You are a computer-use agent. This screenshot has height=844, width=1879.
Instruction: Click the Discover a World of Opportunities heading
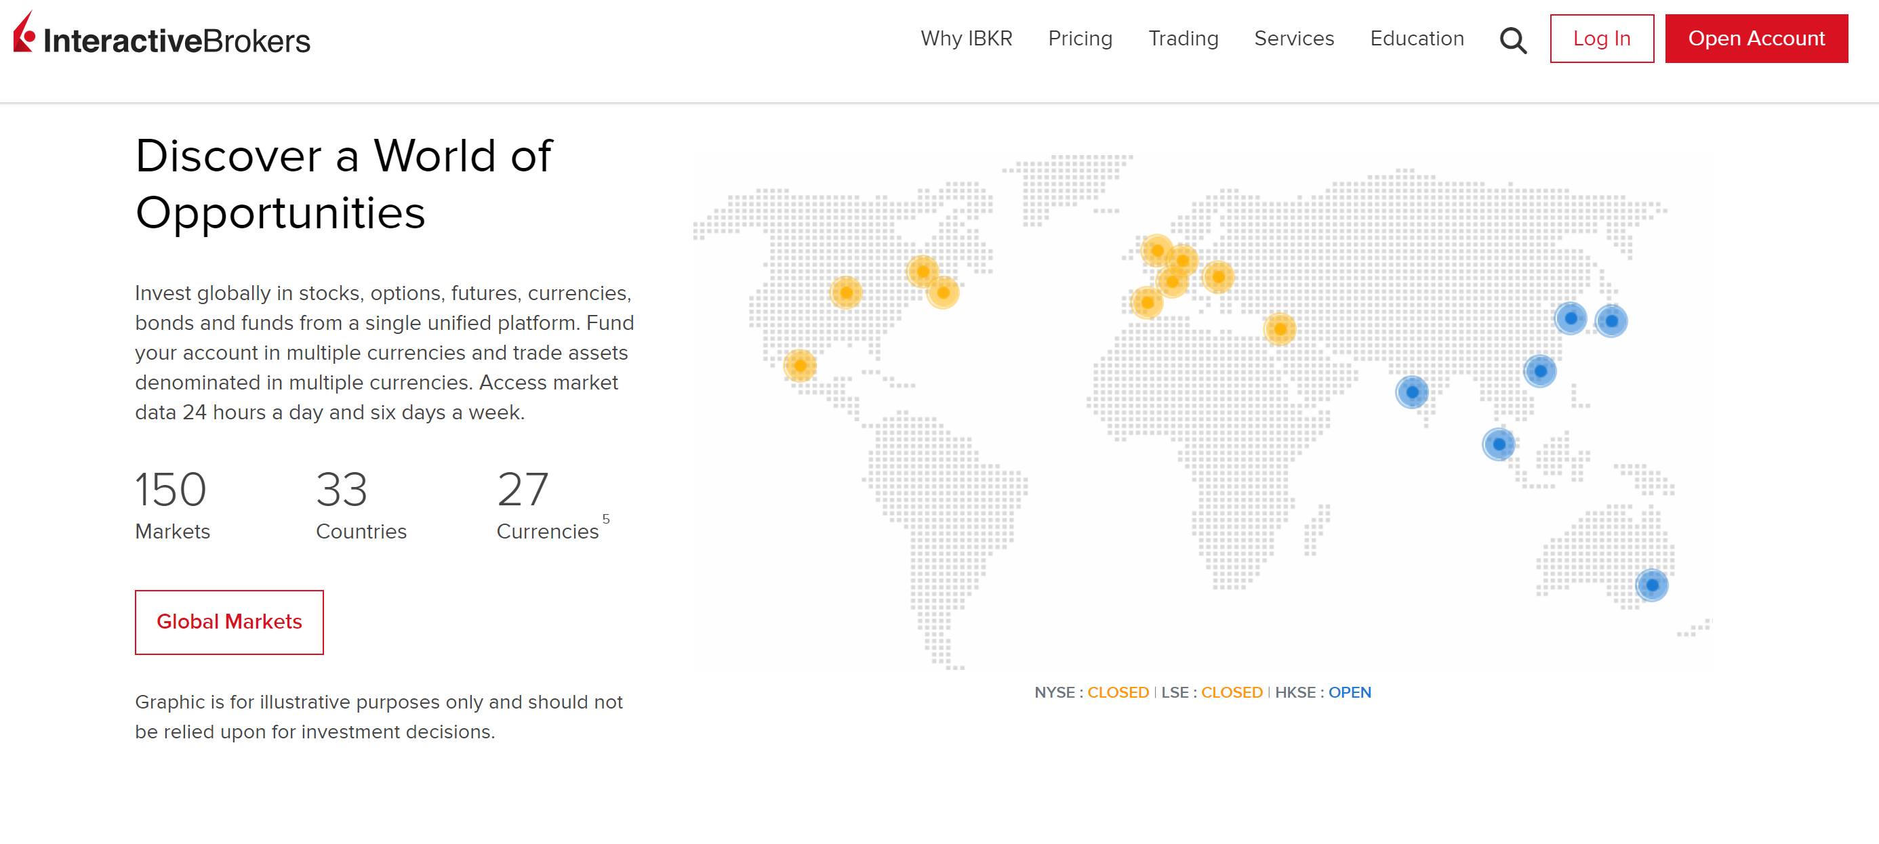pos(344,184)
